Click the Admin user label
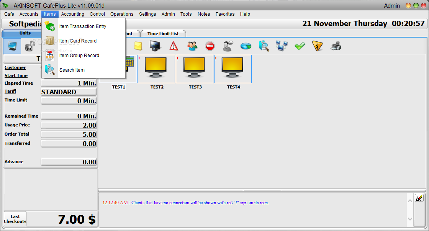This screenshot has height=231, width=429. click(x=392, y=5)
